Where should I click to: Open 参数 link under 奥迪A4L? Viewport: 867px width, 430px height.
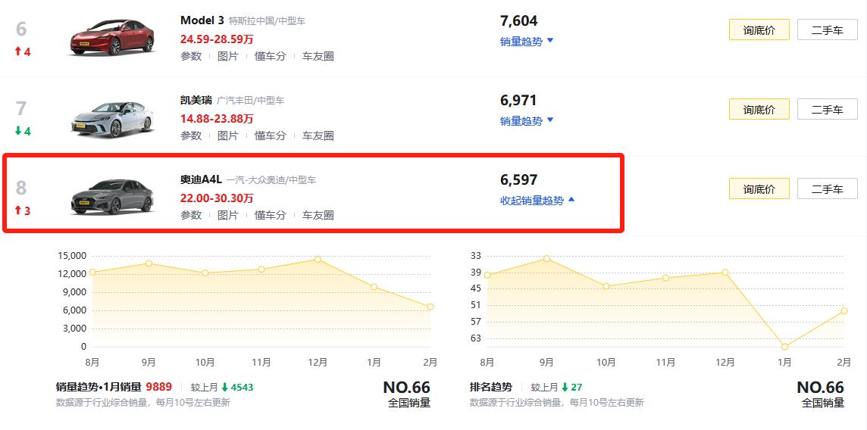191,215
